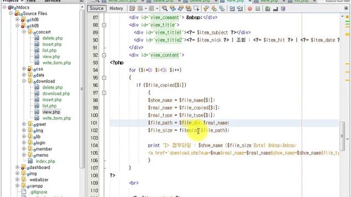This screenshot has width=351, height=197.
Task: Open dropdown arrow beside second grayed navigation icon
Action: (157, 9)
